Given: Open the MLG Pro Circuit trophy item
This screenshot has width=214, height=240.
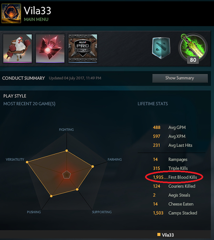Looking at the screenshot, I should coord(83,48).
